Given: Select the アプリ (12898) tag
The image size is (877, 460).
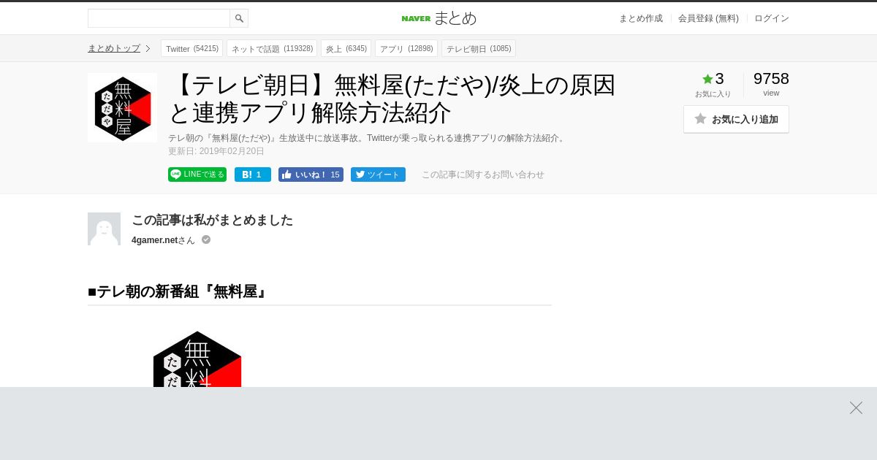Looking at the screenshot, I should pyautogui.click(x=406, y=48).
